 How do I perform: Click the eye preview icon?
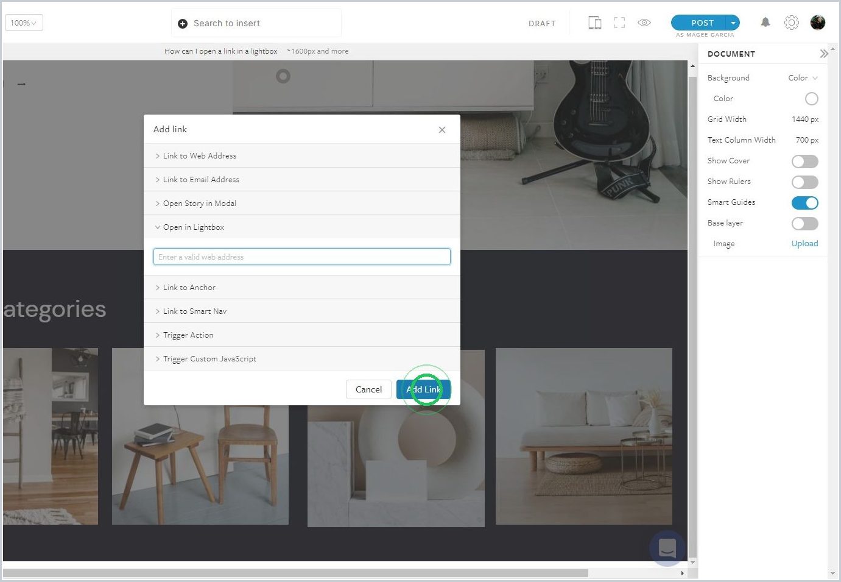click(644, 23)
